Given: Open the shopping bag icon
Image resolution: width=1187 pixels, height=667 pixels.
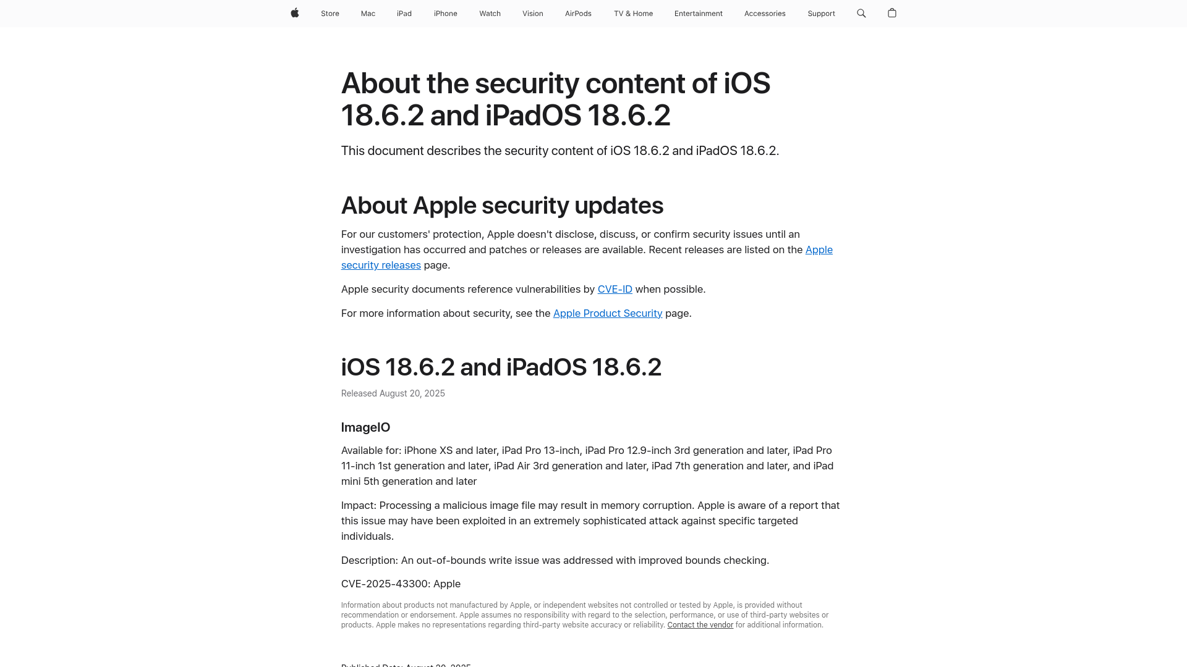Looking at the screenshot, I should coord(892,13).
